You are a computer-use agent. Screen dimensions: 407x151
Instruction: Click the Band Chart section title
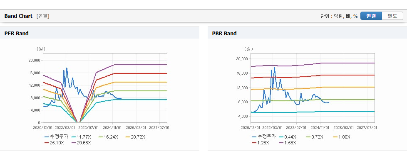tap(18, 16)
